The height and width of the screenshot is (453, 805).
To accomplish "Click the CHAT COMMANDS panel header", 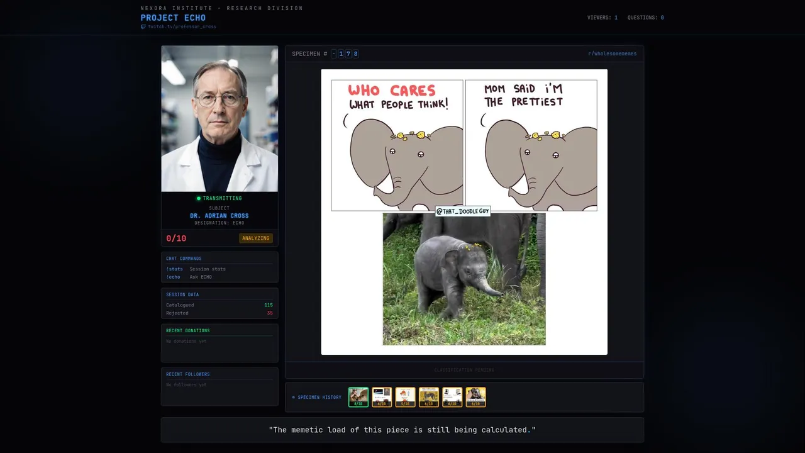I will coord(184,259).
